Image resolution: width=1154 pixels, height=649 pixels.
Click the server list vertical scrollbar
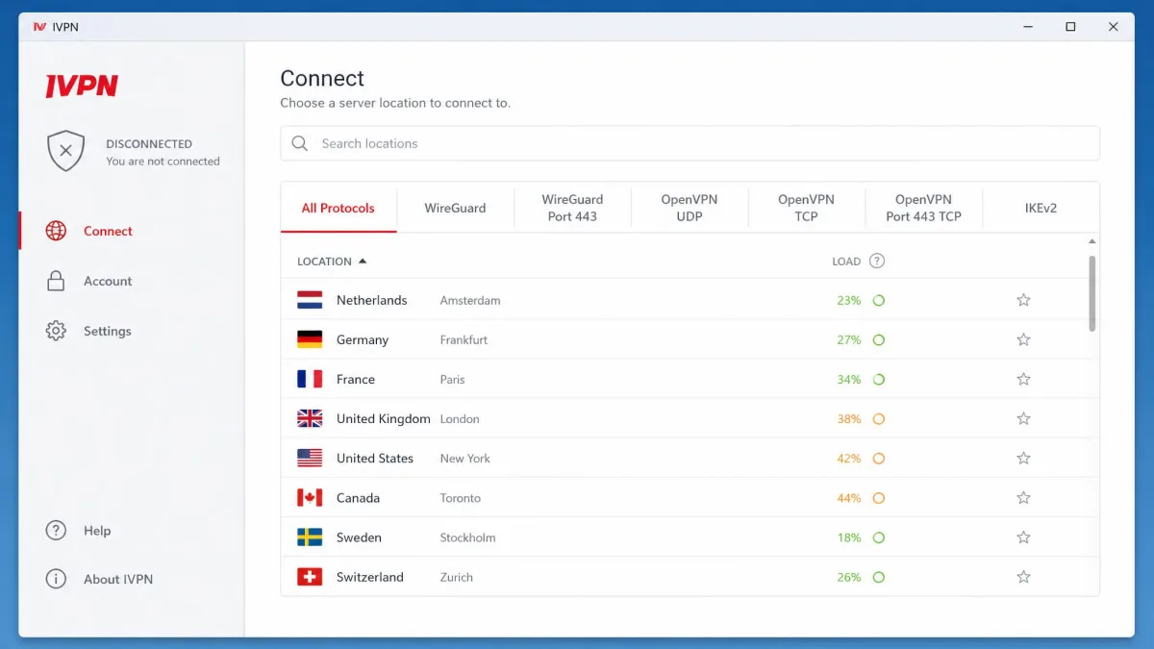pyautogui.click(x=1091, y=293)
